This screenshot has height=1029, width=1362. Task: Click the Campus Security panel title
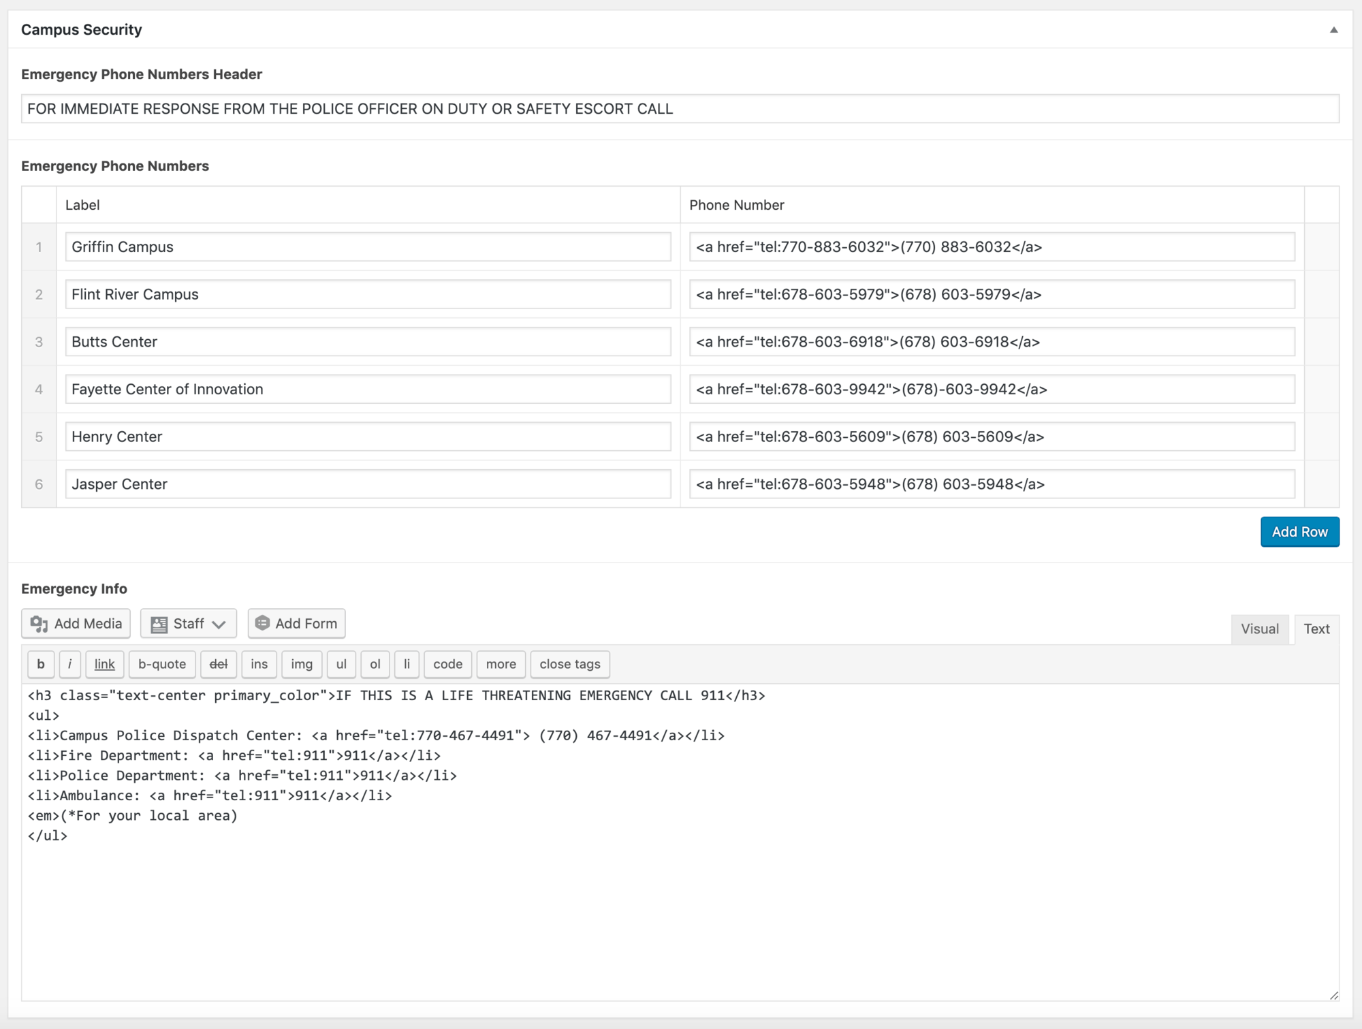point(82,30)
